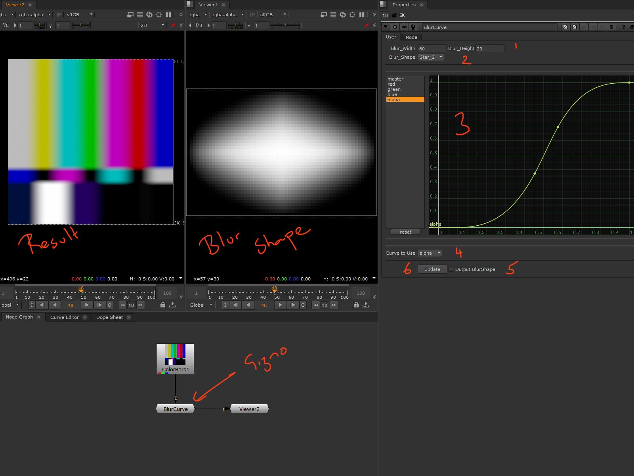Center the BlurCurve node using the target icon
The image size is (634, 476).
point(395,27)
